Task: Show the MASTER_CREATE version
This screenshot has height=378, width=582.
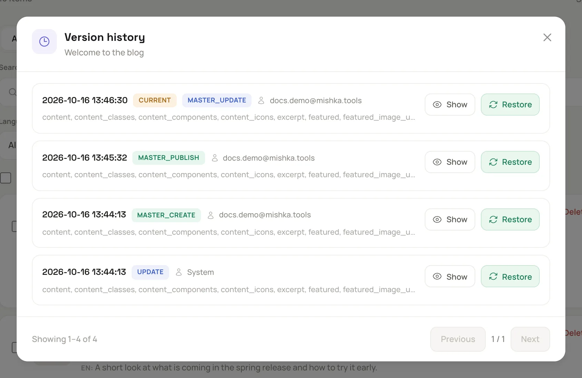Action: (x=450, y=219)
